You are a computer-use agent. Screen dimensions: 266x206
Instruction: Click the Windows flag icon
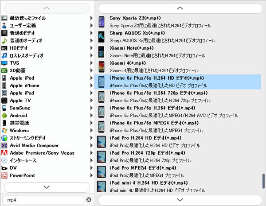4,130
